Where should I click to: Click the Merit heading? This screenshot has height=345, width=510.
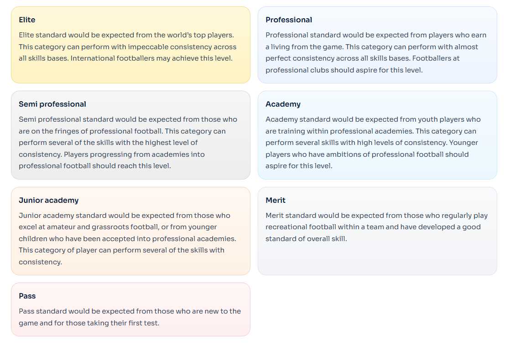pyautogui.click(x=276, y=200)
